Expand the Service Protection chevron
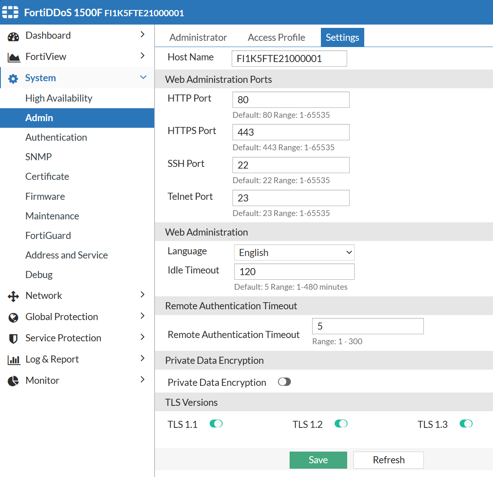Image resolution: width=493 pixels, height=477 pixels. tap(143, 337)
